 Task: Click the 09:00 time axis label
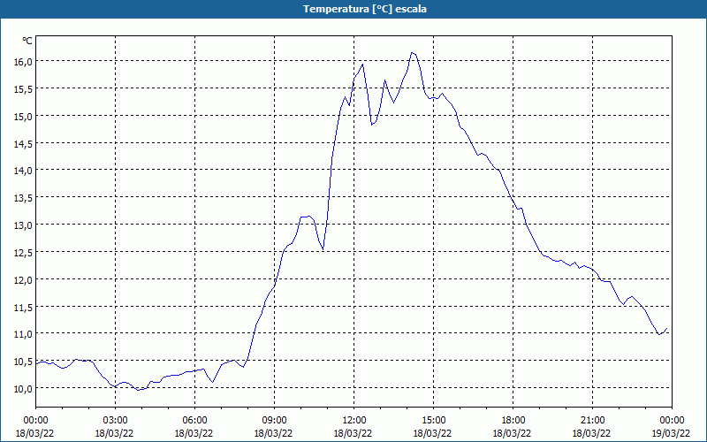(274, 421)
